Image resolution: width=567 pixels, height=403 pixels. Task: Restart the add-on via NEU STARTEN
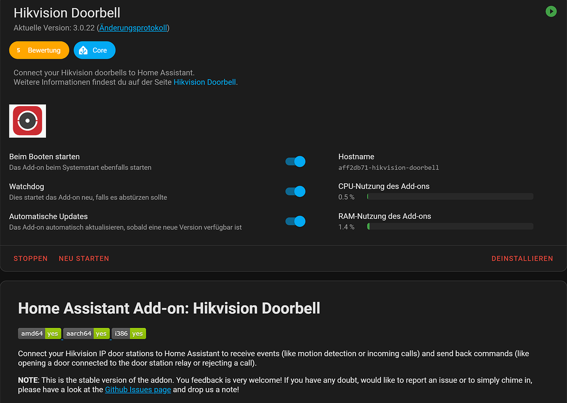[84, 258]
